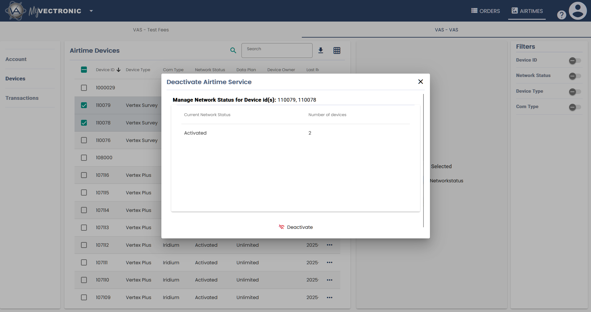Screen dimensions: 591x312
Task: Open the table column grid icon
Action: pos(337,51)
